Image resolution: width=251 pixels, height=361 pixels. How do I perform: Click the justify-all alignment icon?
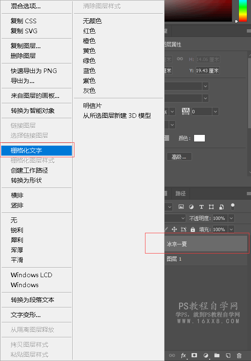click(167, 138)
